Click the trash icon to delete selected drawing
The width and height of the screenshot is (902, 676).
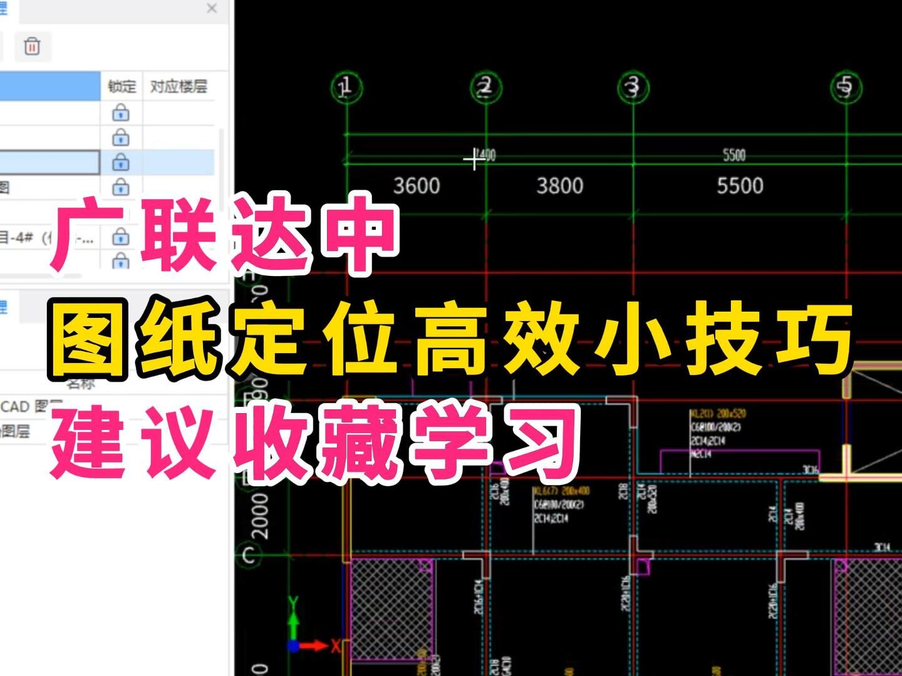click(32, 47)
